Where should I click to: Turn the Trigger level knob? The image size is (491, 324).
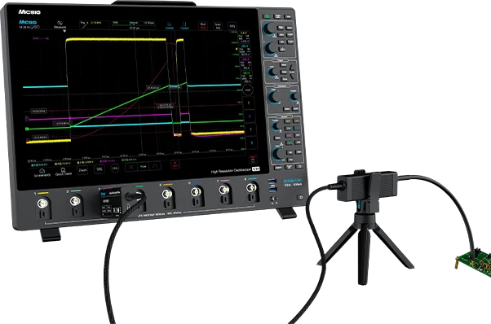coord(272,72)
